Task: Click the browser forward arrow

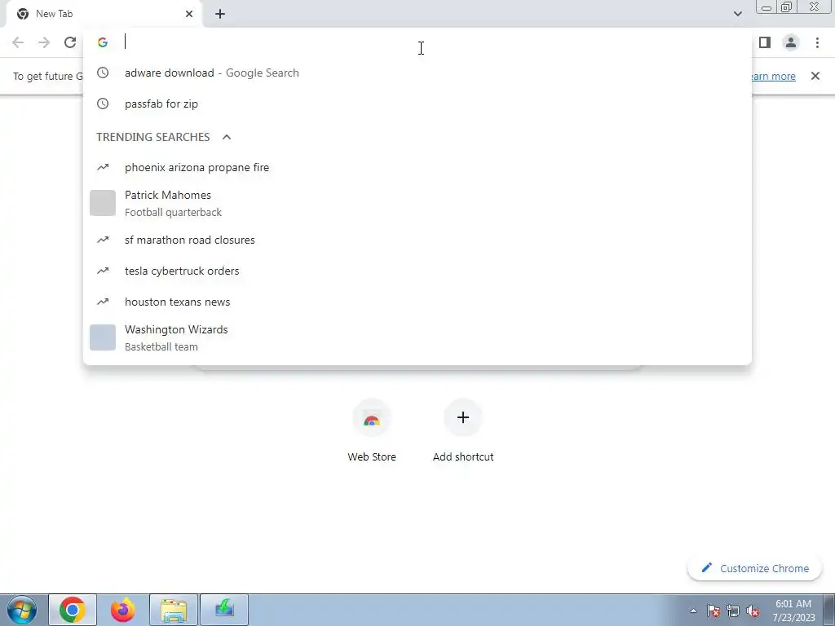Action: coord(44,42)
